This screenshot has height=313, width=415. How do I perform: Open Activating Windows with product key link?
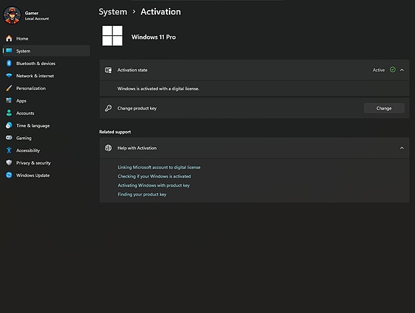tap(154, 185)
